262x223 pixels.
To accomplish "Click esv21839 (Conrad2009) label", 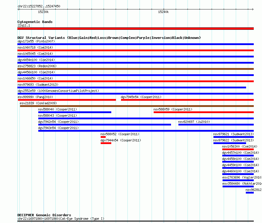I will click(x=38, y=103).
